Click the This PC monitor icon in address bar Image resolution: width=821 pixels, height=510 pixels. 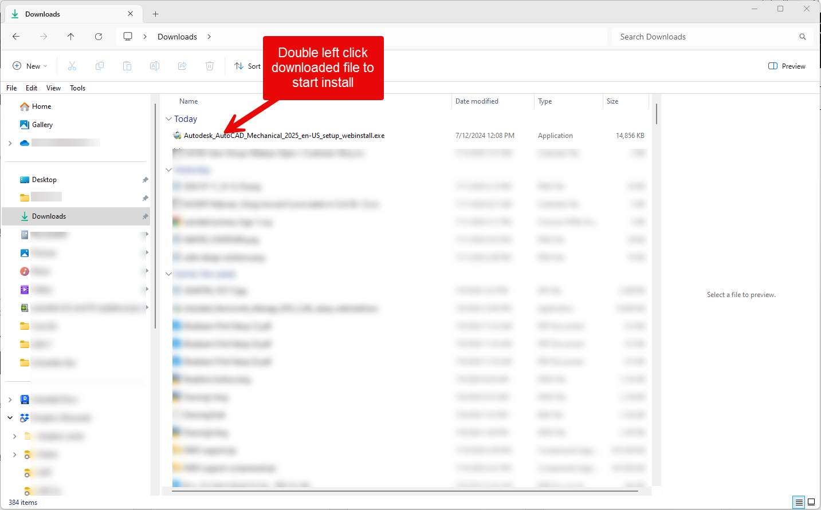pyautogui.click(x=128, y=37)
